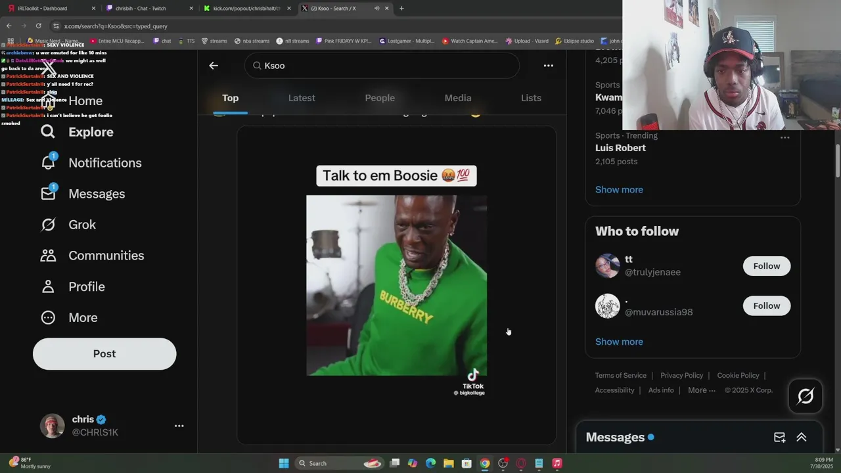Screen dimensions: 841x473
Task: Open Cookie Policy link
Action: click(x=738, y=376)
